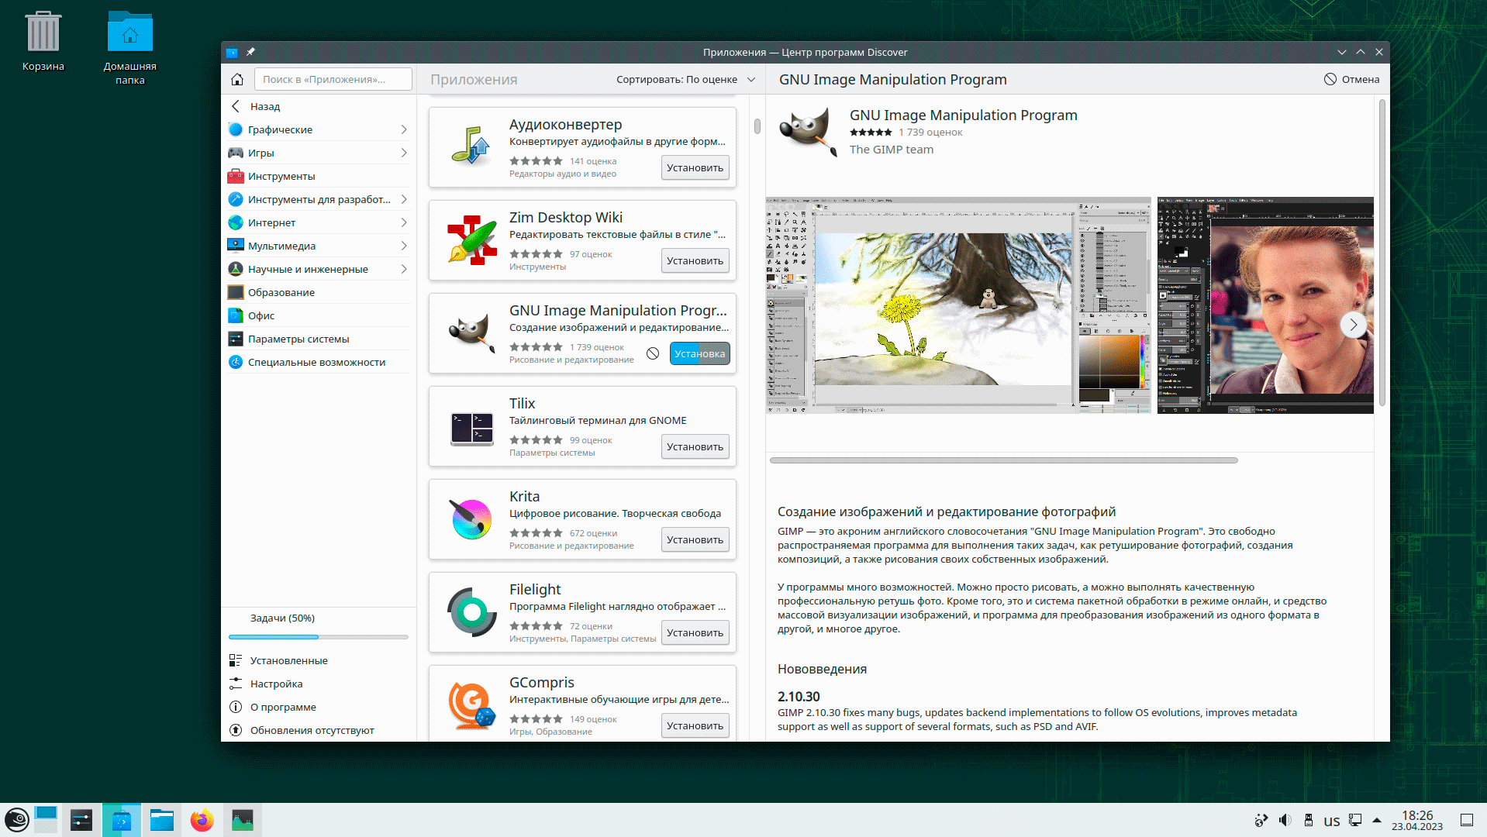Open the Установленные section
The height and width of the screenshot is (837, 1487).
[319, 660]
